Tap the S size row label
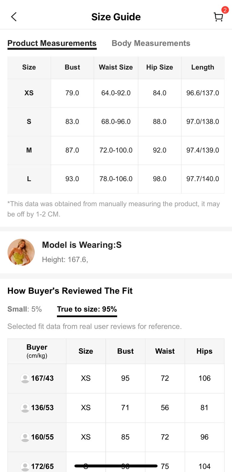 [x=29, y=122]
